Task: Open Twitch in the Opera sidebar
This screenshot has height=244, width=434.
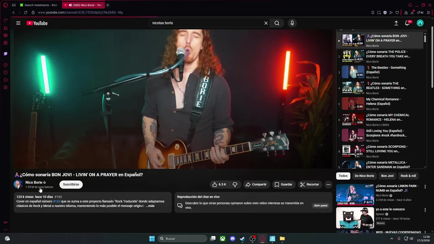Action: 5,54
